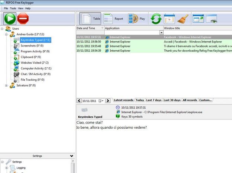232x173 pixels.
Task: Switch to Report view
Action: (114, 19)
